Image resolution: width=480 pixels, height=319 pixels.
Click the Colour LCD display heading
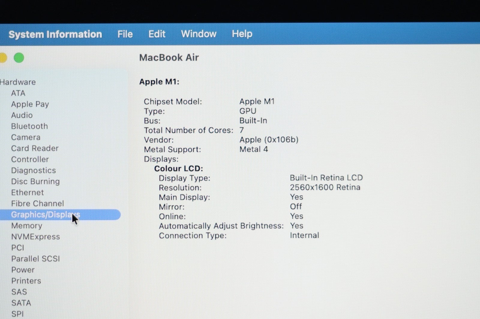pos(178,168)
